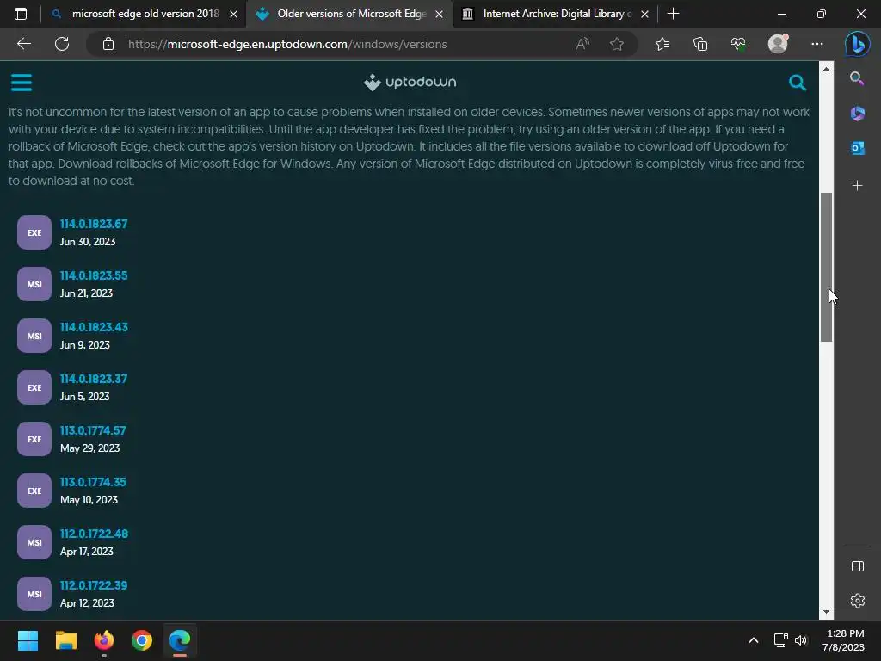Open version 113.0.1774.57 link
This screenshot has height=661, width=881.
pos(93,430)
